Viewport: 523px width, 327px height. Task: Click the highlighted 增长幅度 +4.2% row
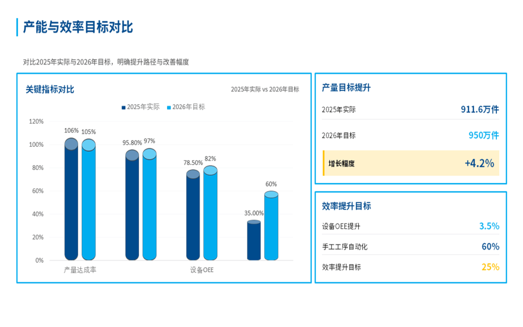point(411,163)
